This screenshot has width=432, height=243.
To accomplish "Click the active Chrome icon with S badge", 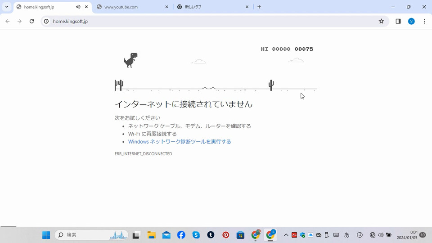I will (270, 234).
